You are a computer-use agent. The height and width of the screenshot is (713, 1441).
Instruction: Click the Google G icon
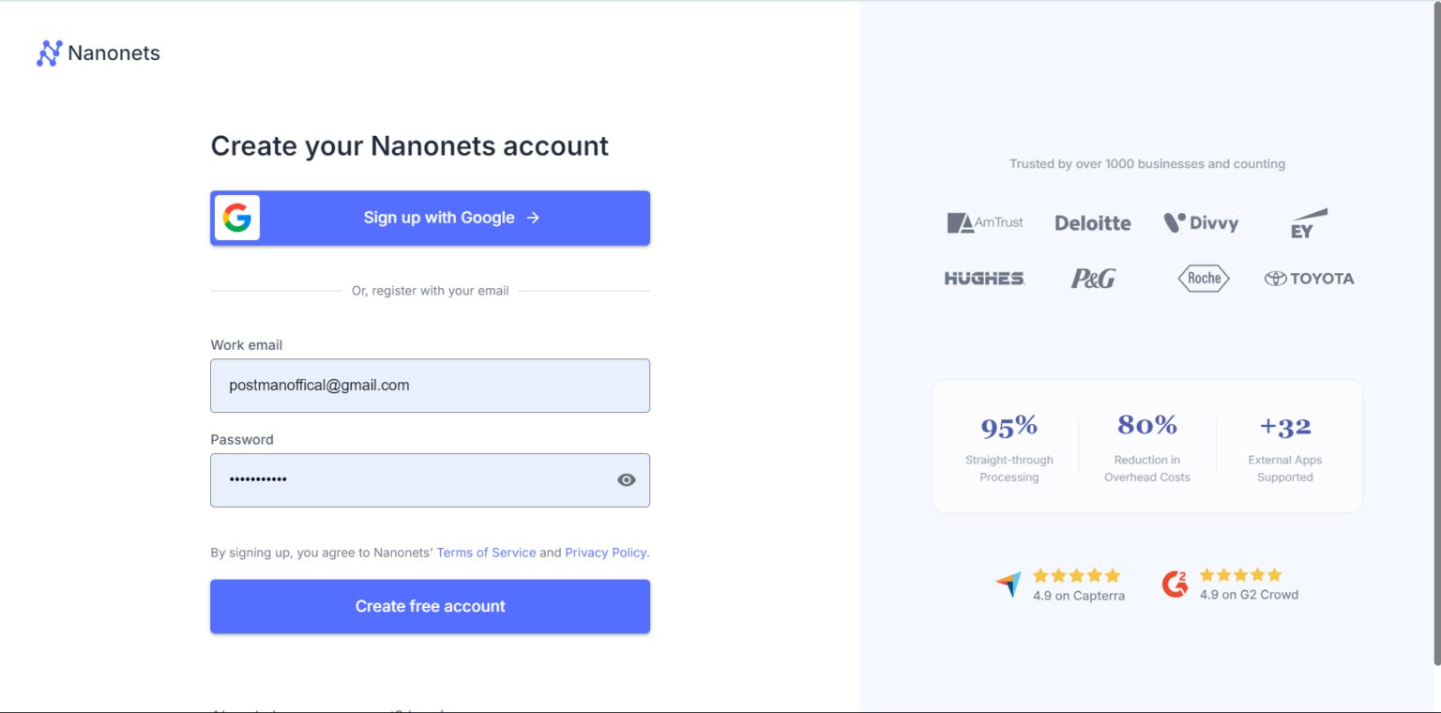click(236, 218)
